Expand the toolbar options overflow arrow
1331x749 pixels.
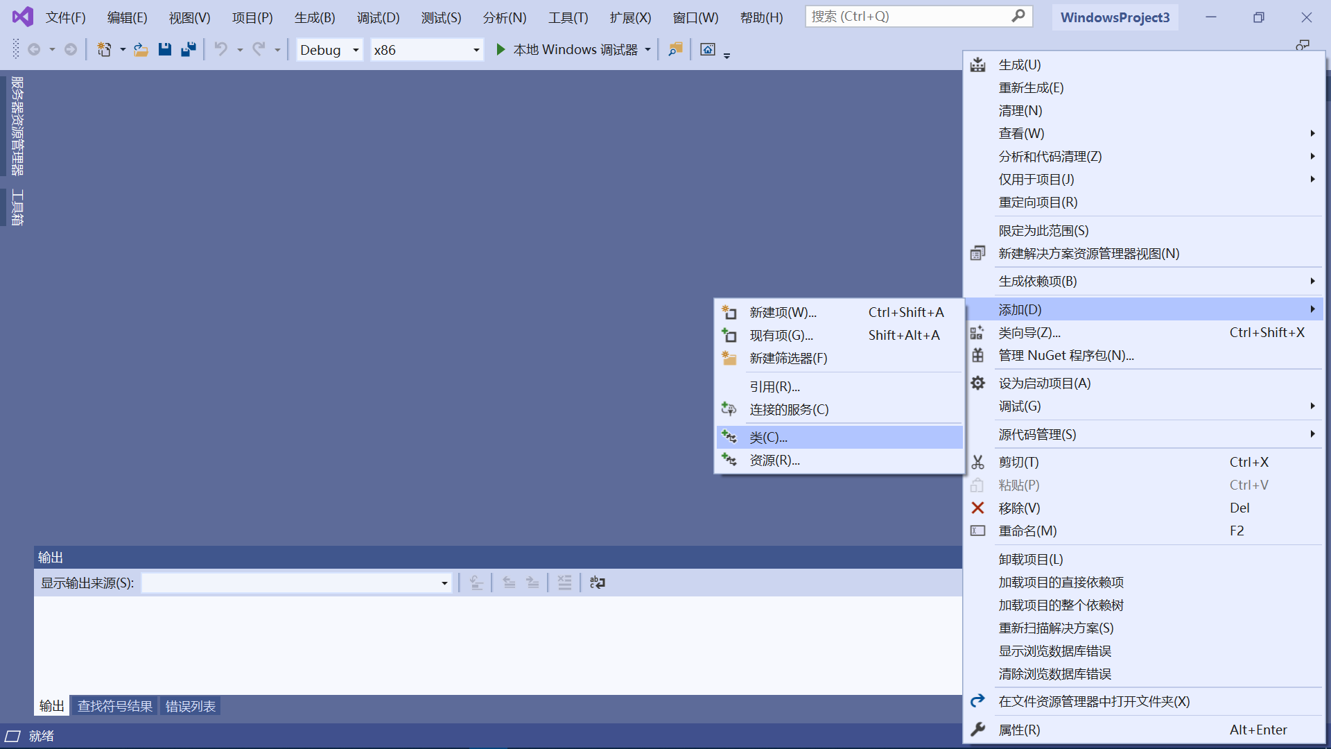click(727, 54)
